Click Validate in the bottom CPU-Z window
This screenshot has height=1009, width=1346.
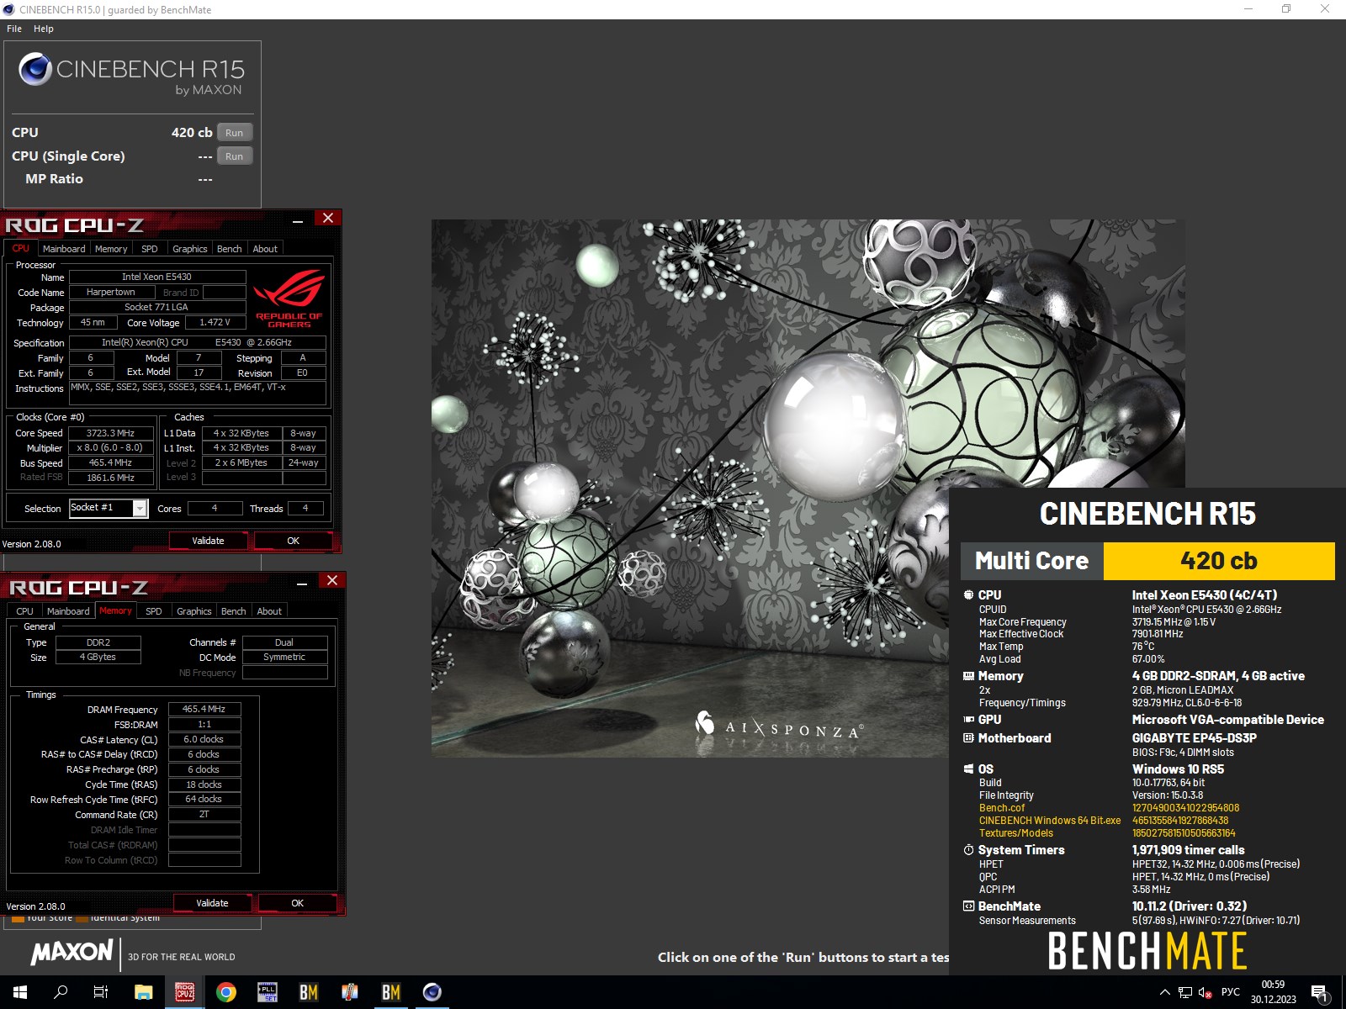tap(213, 903)
